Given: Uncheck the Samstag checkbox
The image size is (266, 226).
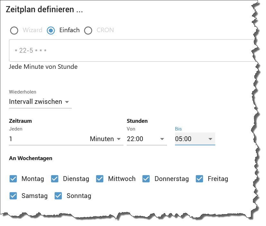Looking at the screenshot, I should (x=13, y=196).
